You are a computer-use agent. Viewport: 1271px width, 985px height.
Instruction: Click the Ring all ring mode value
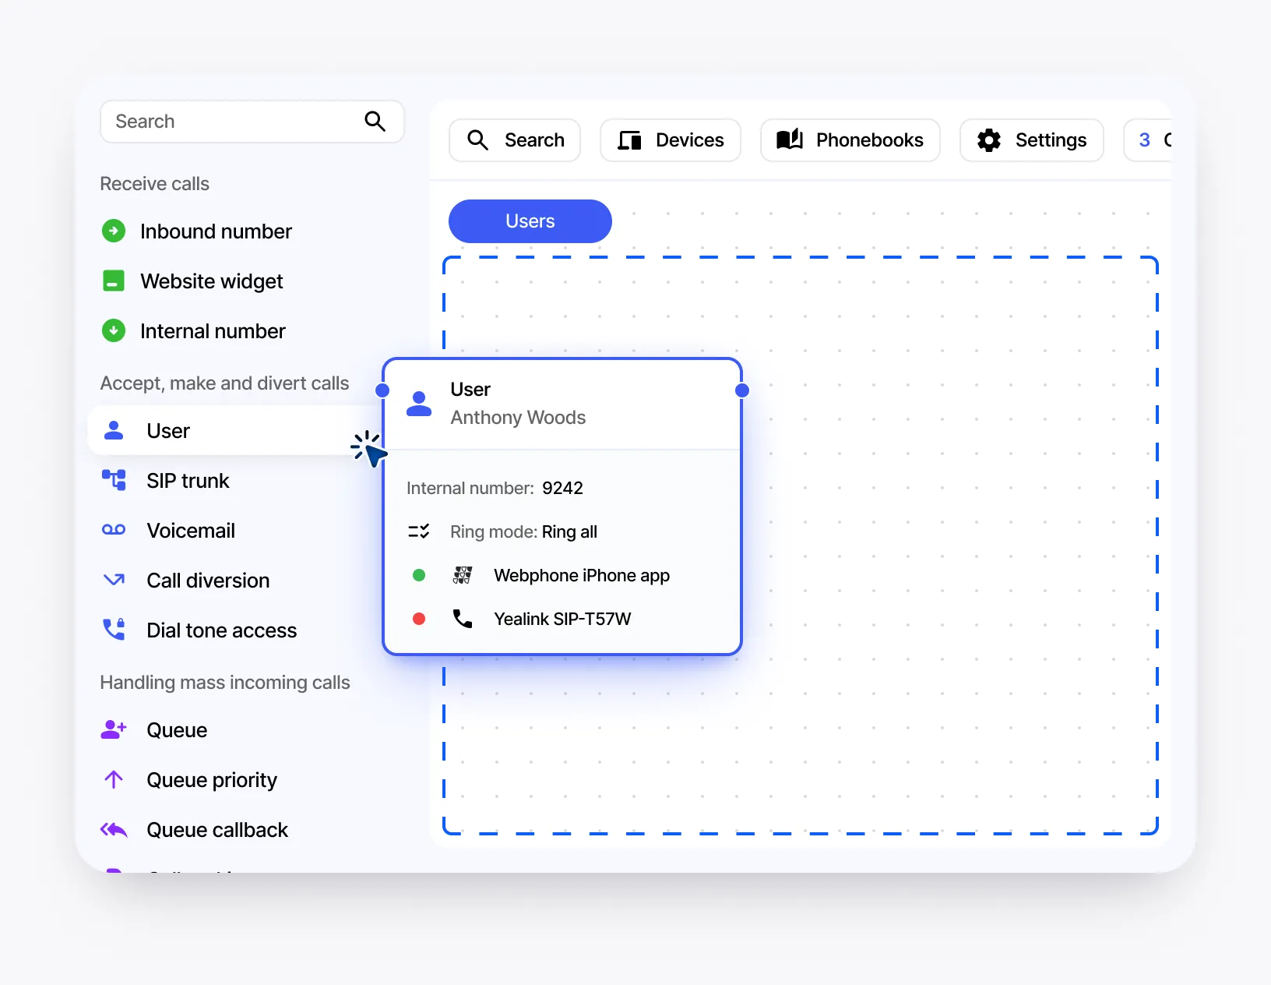(569, 531)
